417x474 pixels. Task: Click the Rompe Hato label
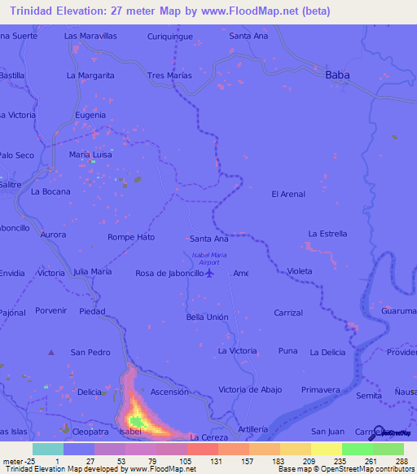[x=131, y=237]
